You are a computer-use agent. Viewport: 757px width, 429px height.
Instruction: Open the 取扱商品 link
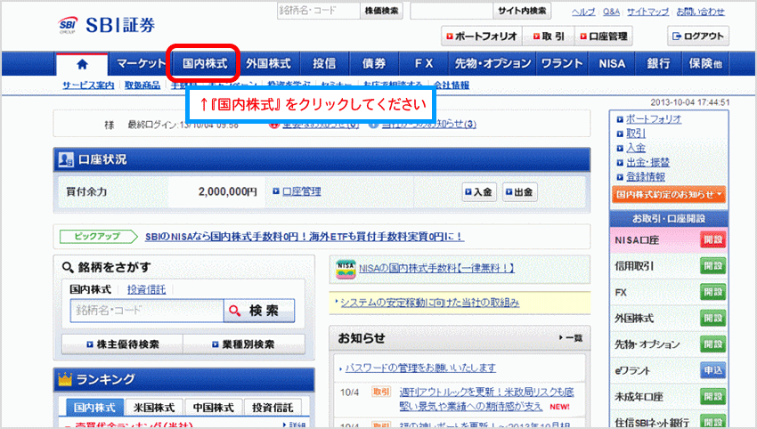tap(142, 85)
